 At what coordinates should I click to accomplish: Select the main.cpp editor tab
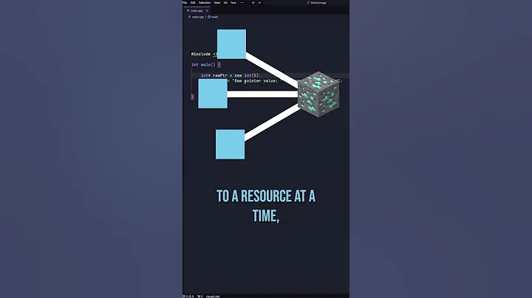pos(195,10)
